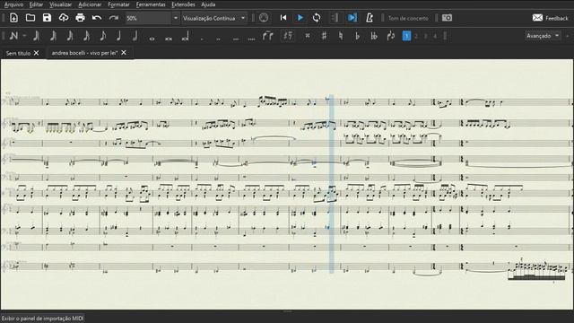Select the half note duration
The height and width of the screenshot is (323, 574).
[135, 36]
